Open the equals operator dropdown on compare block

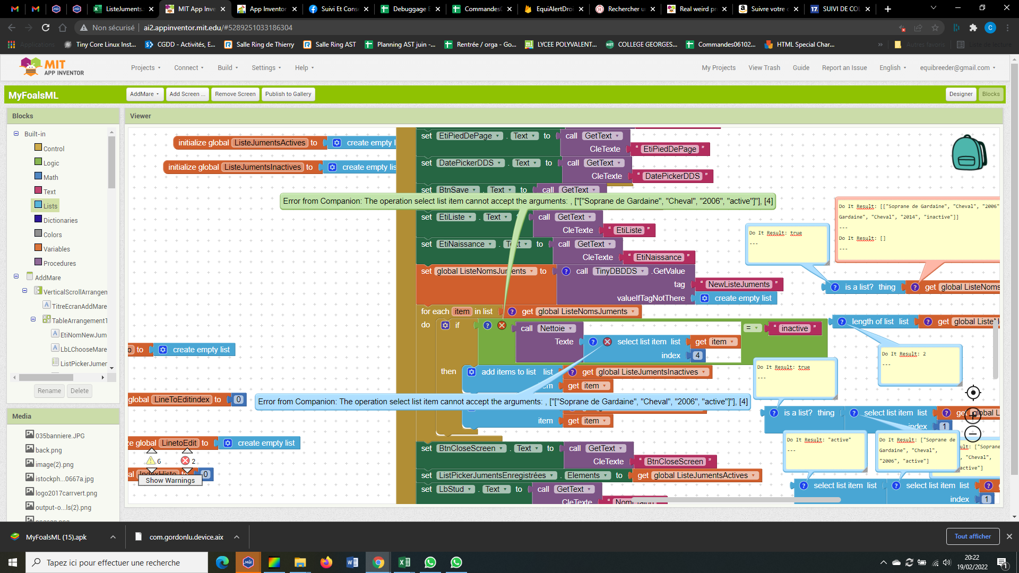pyautogui.click(x=753, y=328)
